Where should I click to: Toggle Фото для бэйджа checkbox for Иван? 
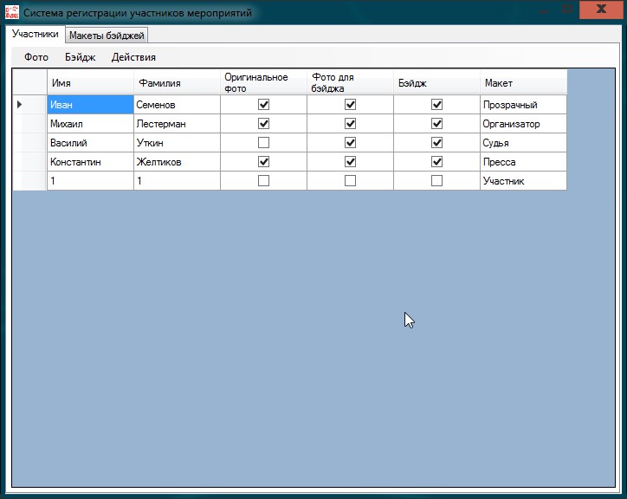[350, 105]
